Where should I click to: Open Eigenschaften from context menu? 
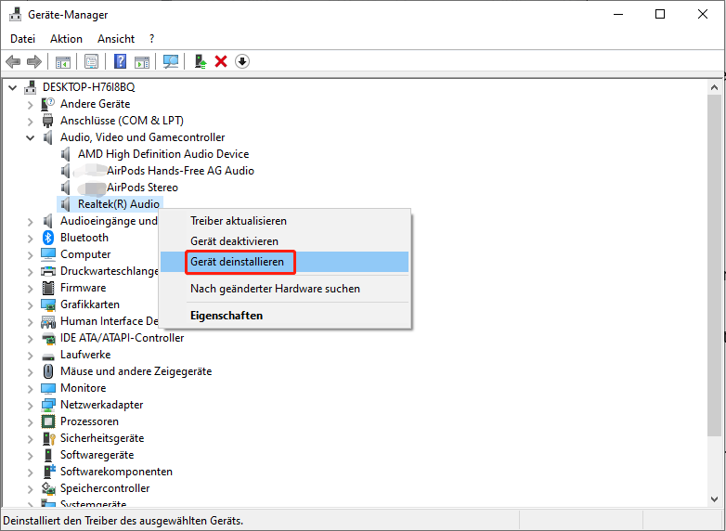284,316
